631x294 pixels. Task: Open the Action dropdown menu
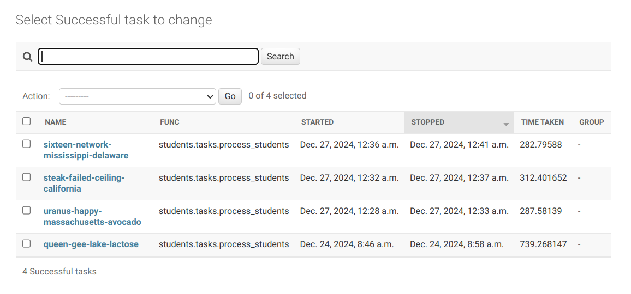coord(137,96)
